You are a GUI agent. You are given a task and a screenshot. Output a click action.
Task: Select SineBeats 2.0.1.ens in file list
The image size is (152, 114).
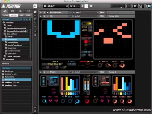point(16,82)
